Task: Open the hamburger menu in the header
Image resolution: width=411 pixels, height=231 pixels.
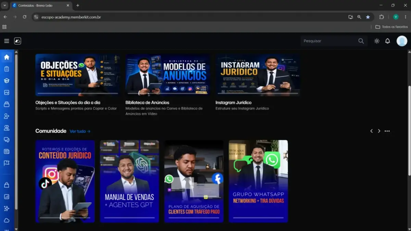Action: [7, 41]
